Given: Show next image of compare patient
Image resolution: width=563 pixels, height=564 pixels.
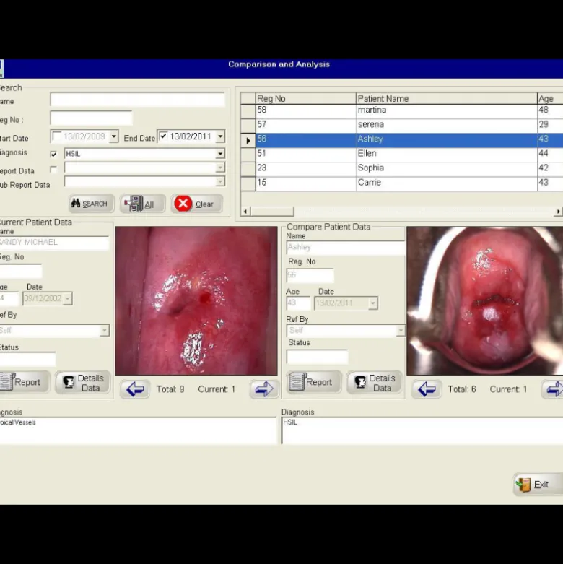Looking at the screenshot, I should [x=554, y=389].
